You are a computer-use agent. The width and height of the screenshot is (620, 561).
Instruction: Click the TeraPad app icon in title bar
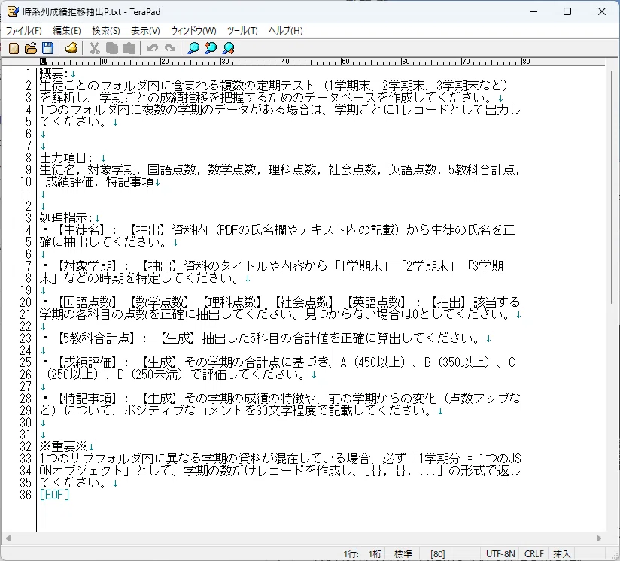coord(13,11)
